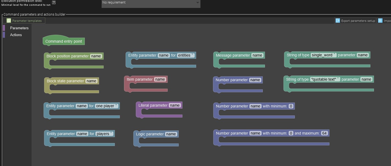The width and height of the screenshot is (391, 166).
Task: Edit the minimum value 0 on Number parameter
Action: pyautogui.click(x=291, y=106)
